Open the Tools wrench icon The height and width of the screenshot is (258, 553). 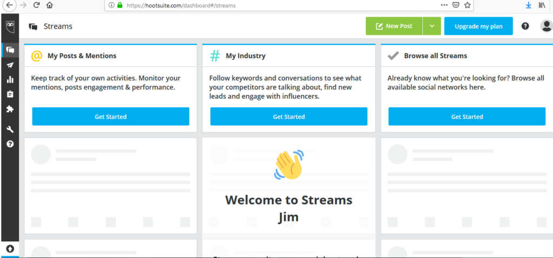tap(10, 130)
